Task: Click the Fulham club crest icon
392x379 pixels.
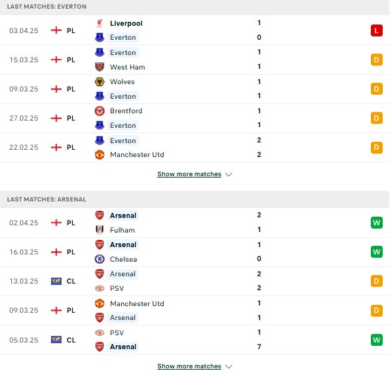Action: (99, 230)
